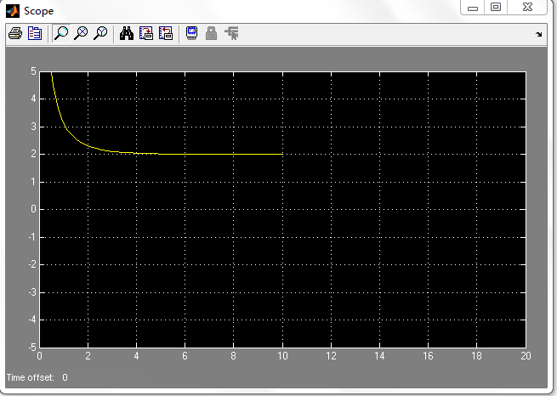Select the Zoom Y-axis tool
The width and height of the screenshot is (557, 396).
[x=100, y=33]
